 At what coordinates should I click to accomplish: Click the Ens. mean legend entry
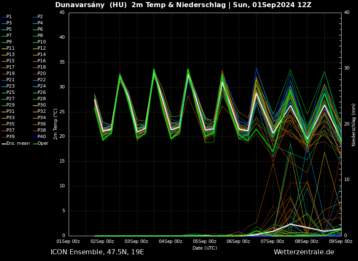coord(18,144)
